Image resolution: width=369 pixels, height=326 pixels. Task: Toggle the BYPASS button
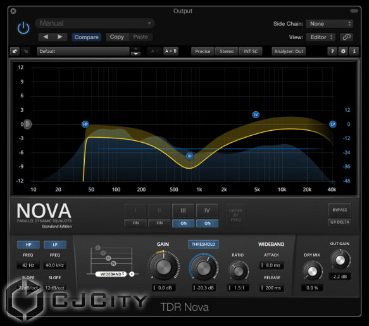[340, 210]
